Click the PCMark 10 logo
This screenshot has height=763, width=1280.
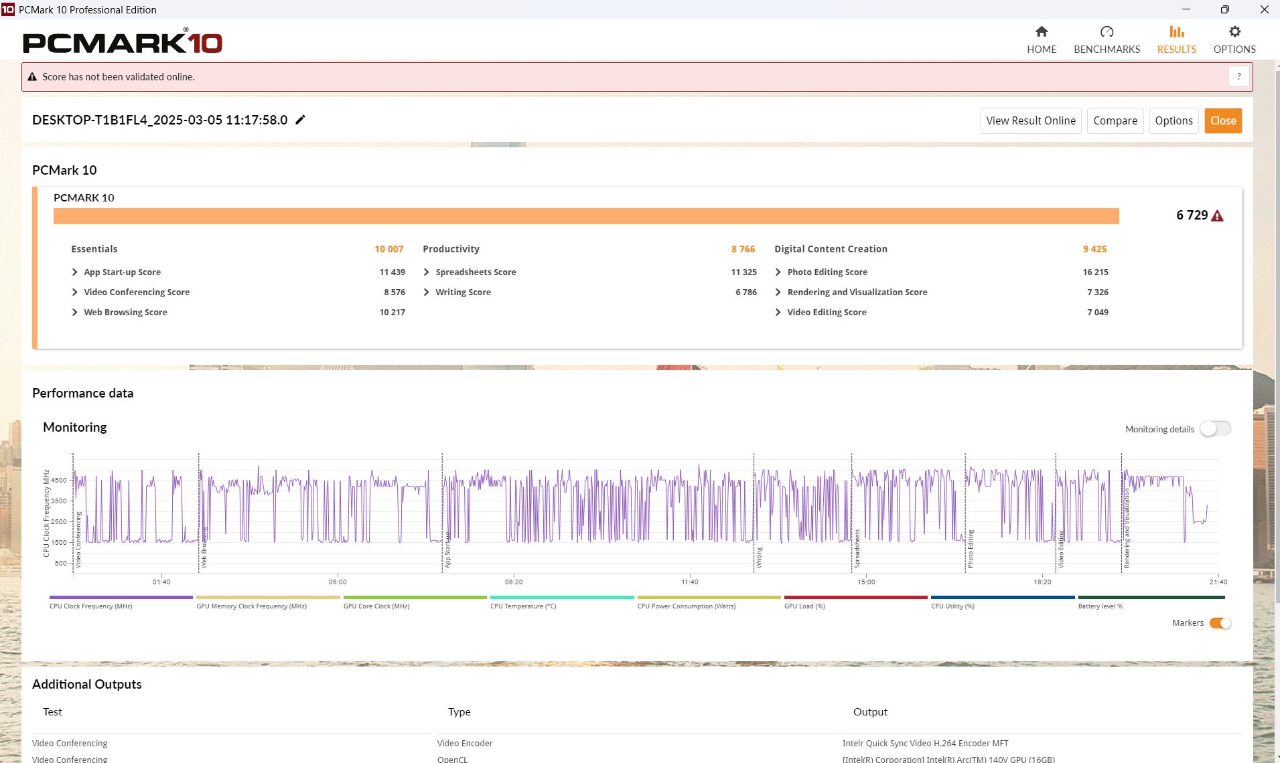(123, 43)
